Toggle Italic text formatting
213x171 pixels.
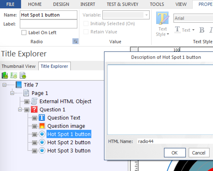coord(211,30)
